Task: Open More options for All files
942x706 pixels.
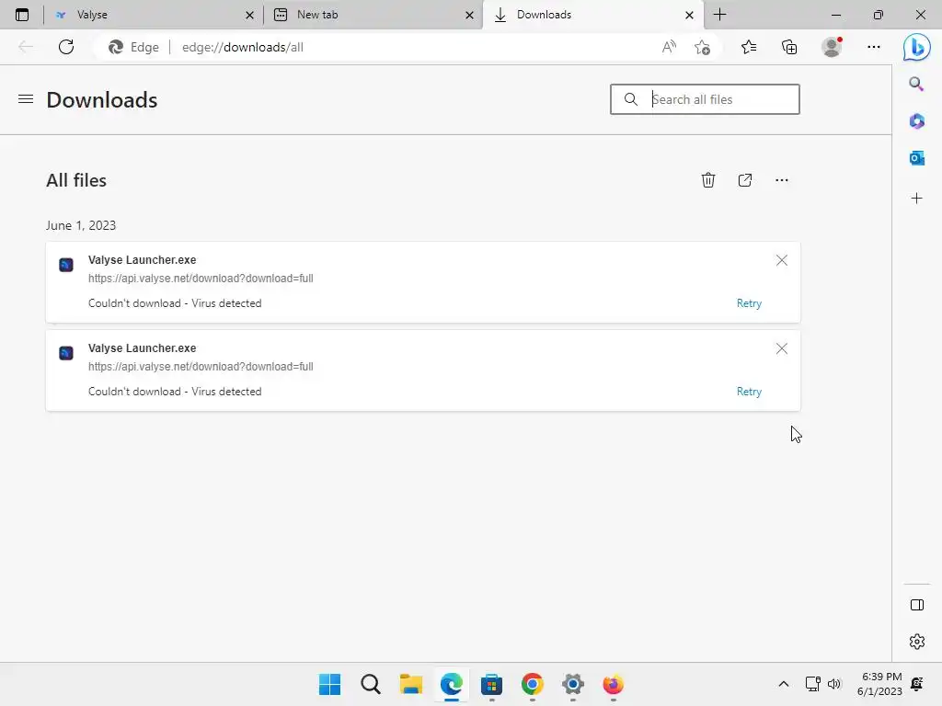Action: [782, 180]
